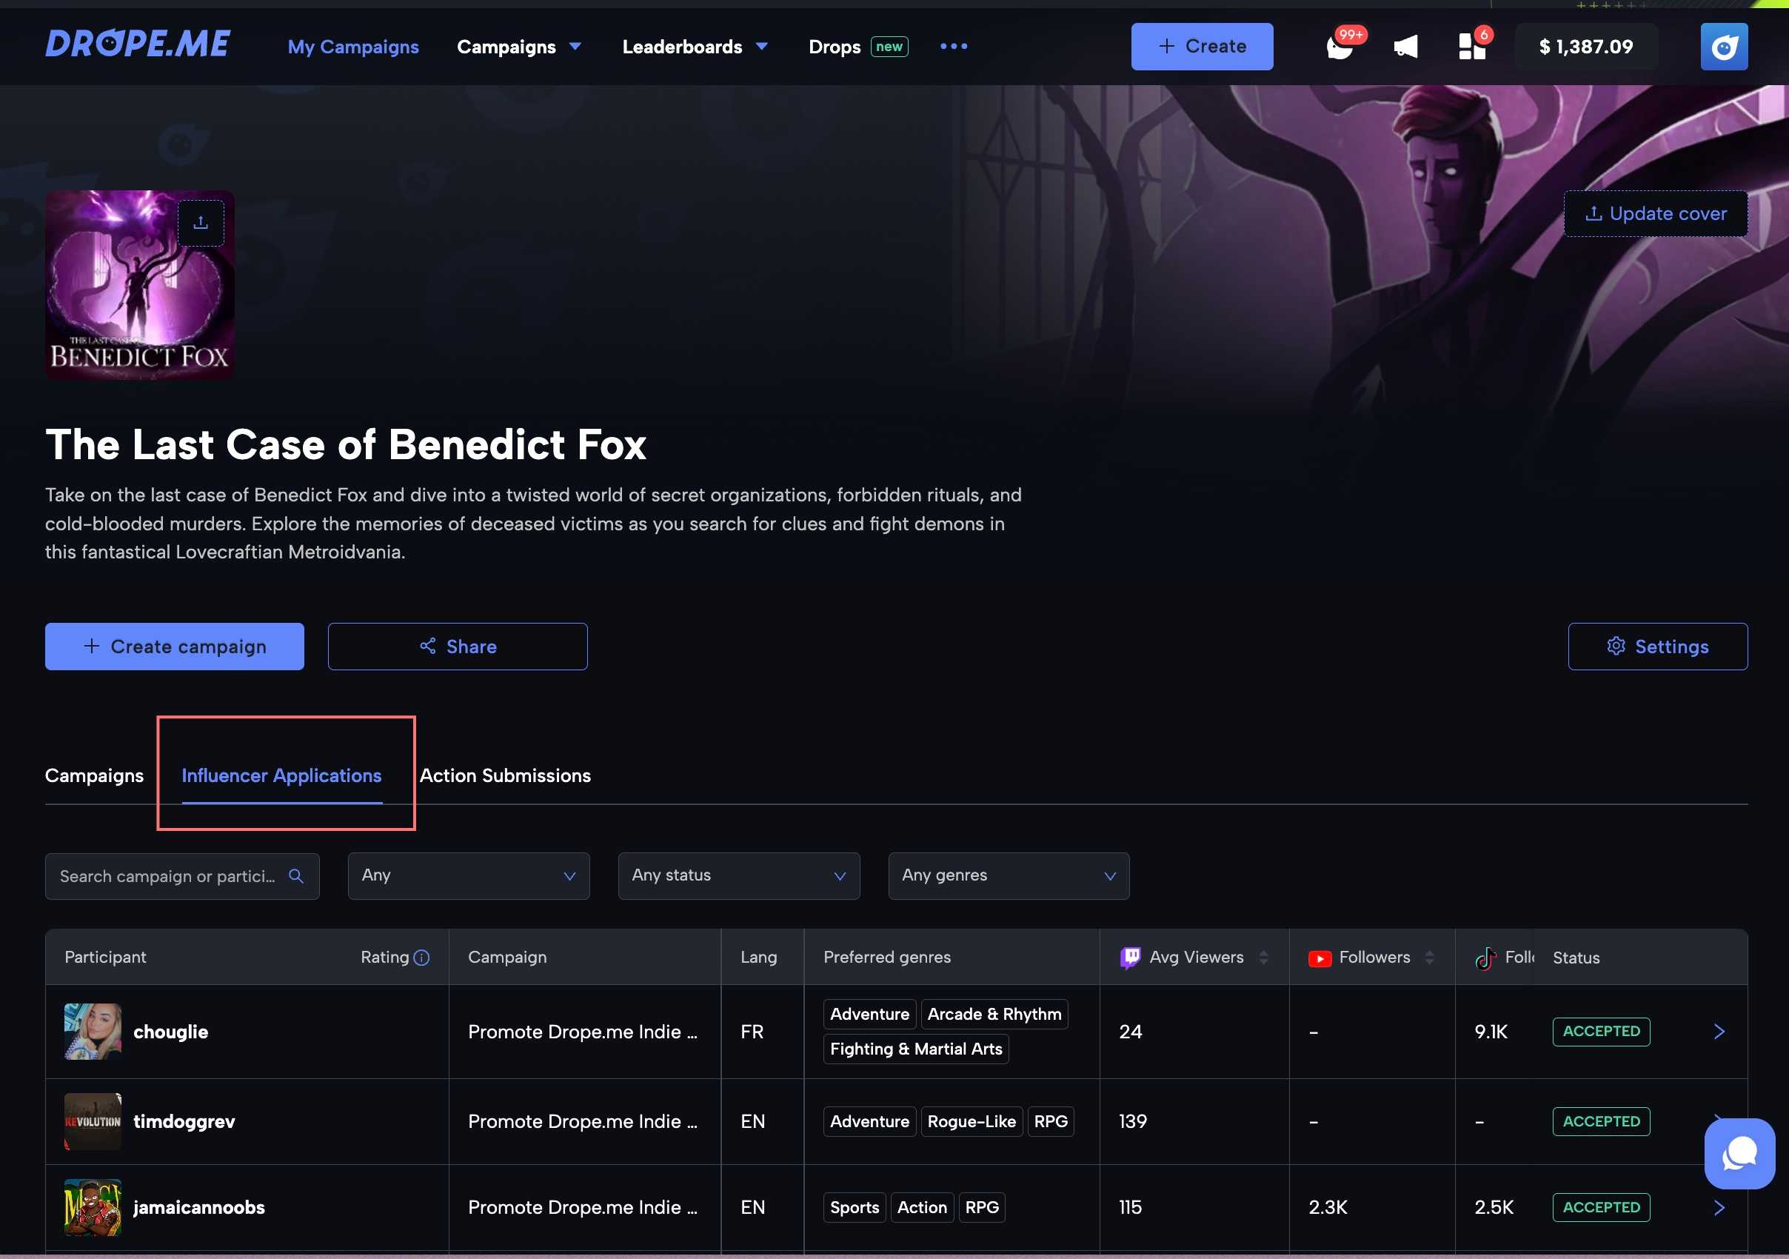Click the Action genre tag
Screen dimensions: 1789x1259
click(922, 1207)
